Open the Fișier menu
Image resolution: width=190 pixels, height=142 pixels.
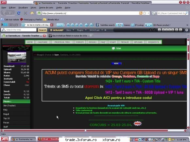[x=4, y=7]
